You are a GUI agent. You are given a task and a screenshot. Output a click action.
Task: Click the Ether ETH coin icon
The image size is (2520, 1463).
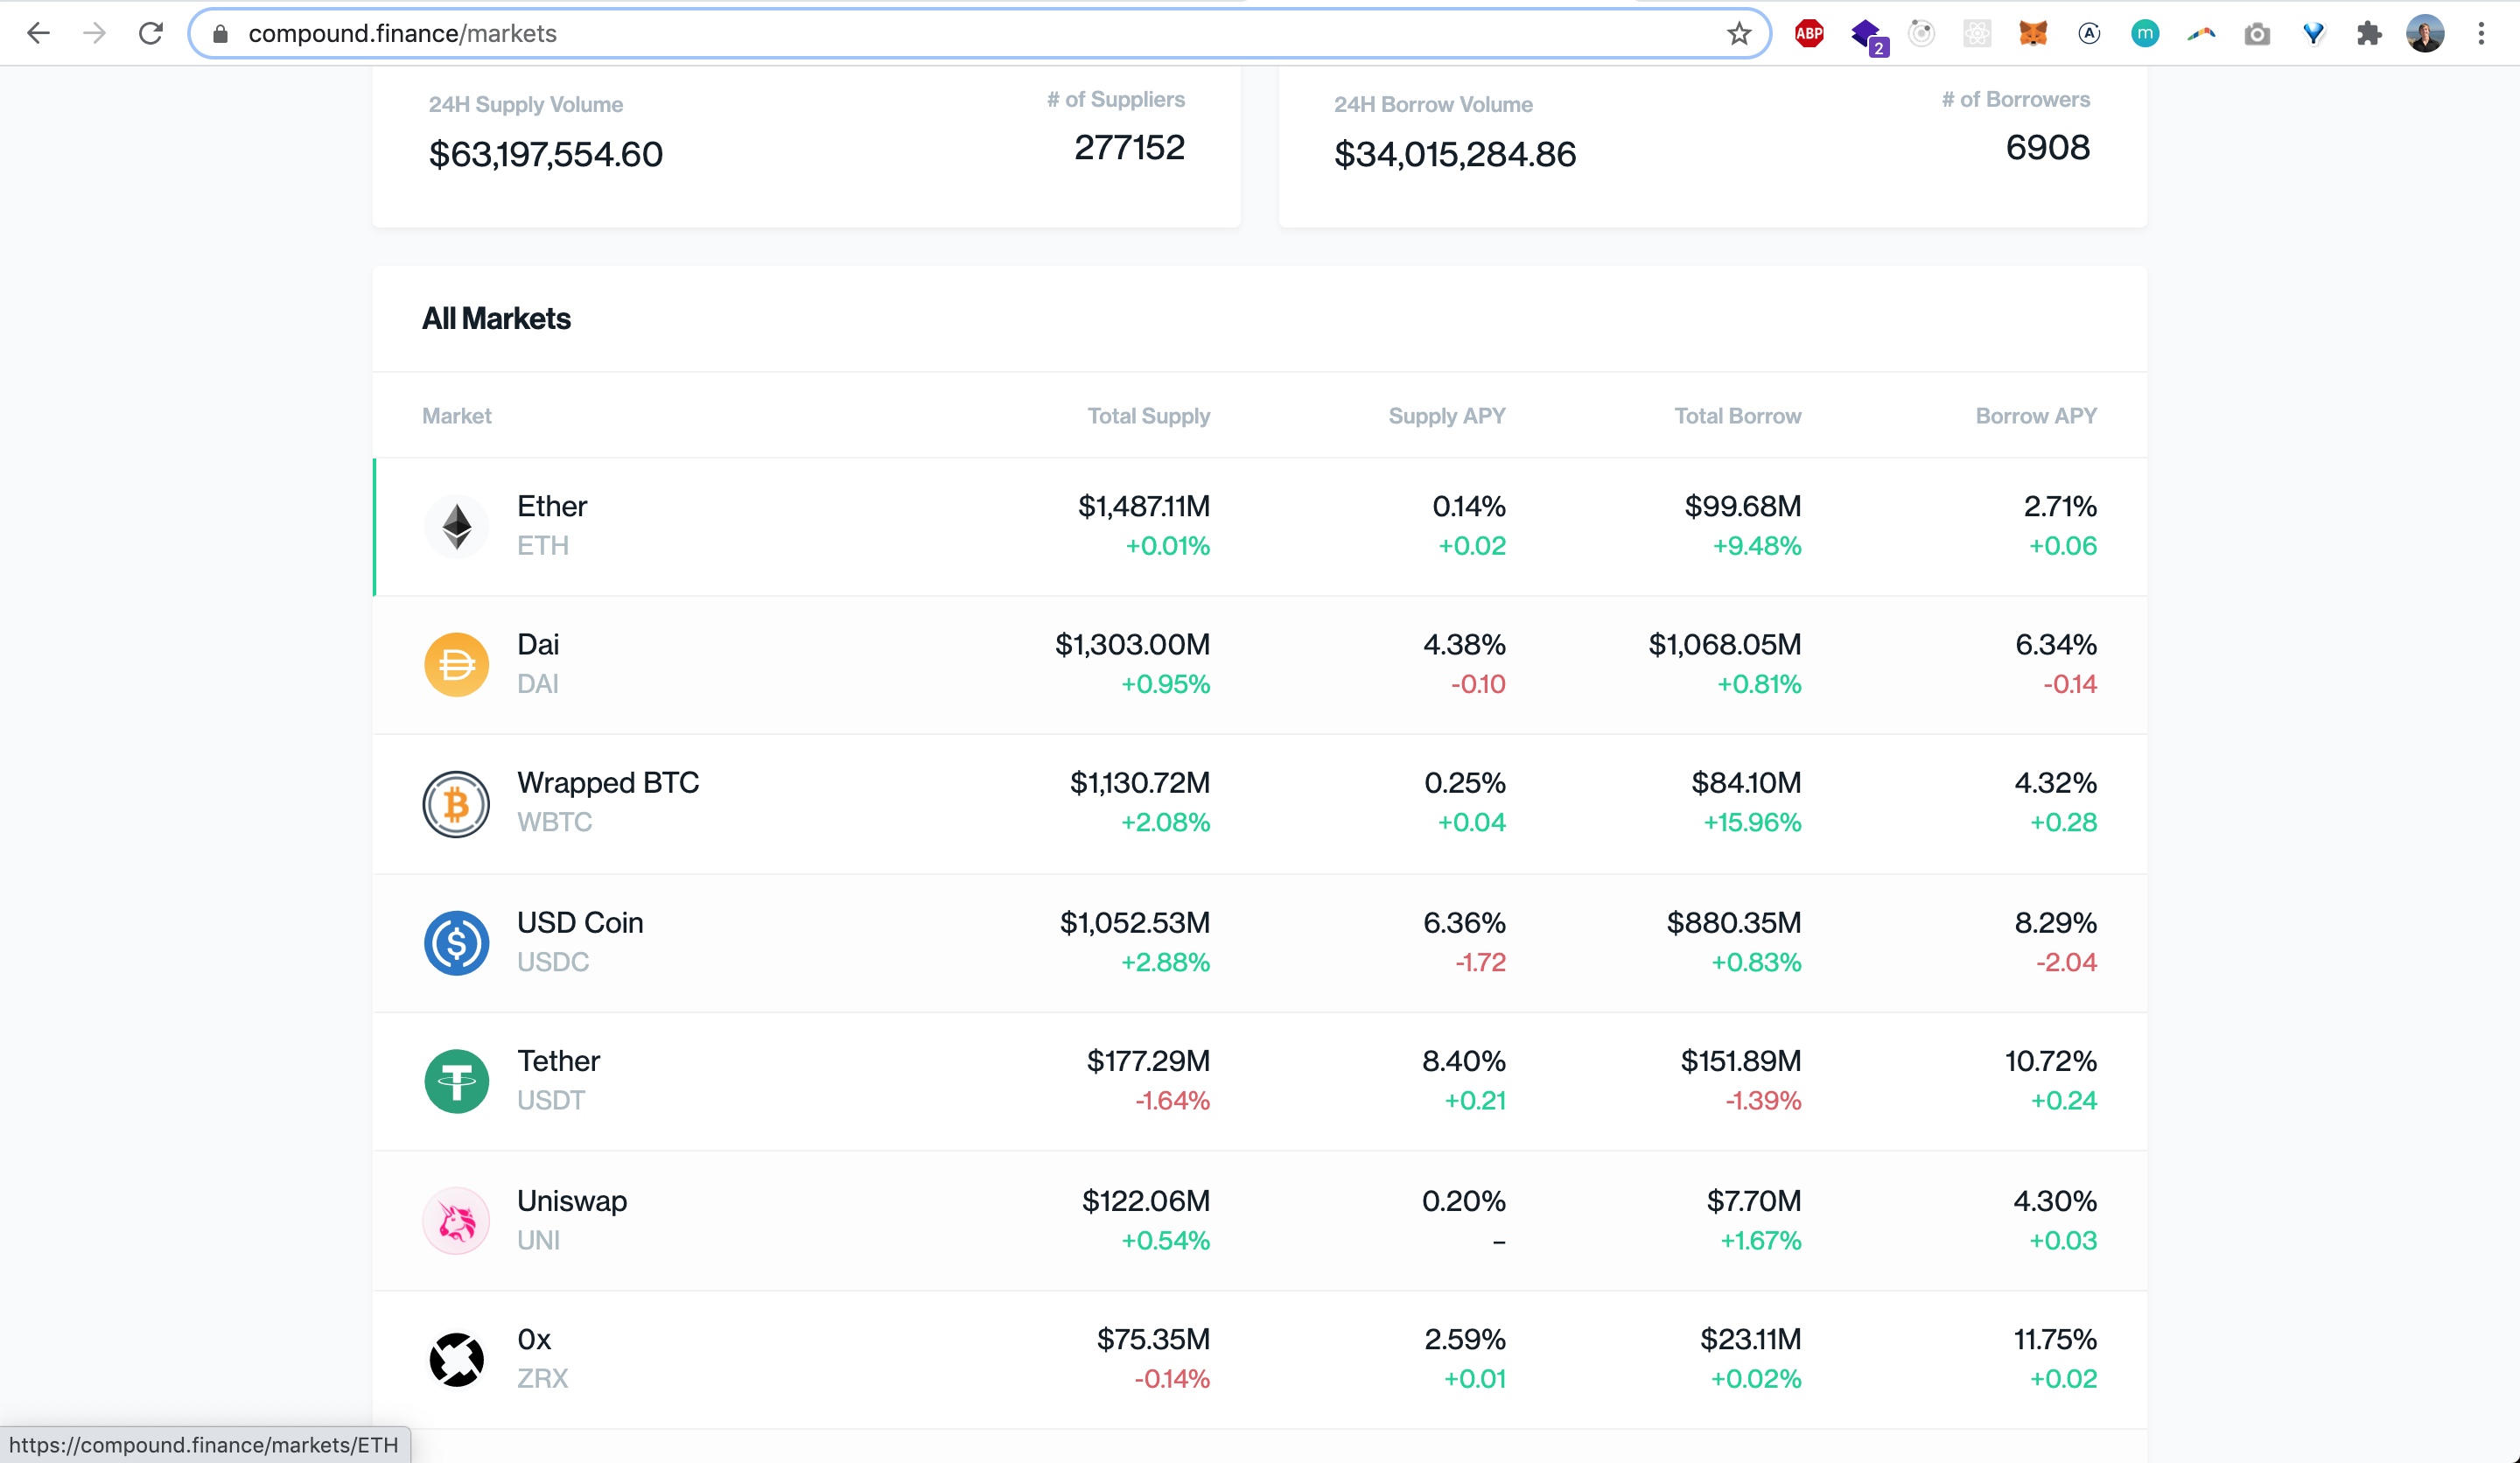point(456,526)
